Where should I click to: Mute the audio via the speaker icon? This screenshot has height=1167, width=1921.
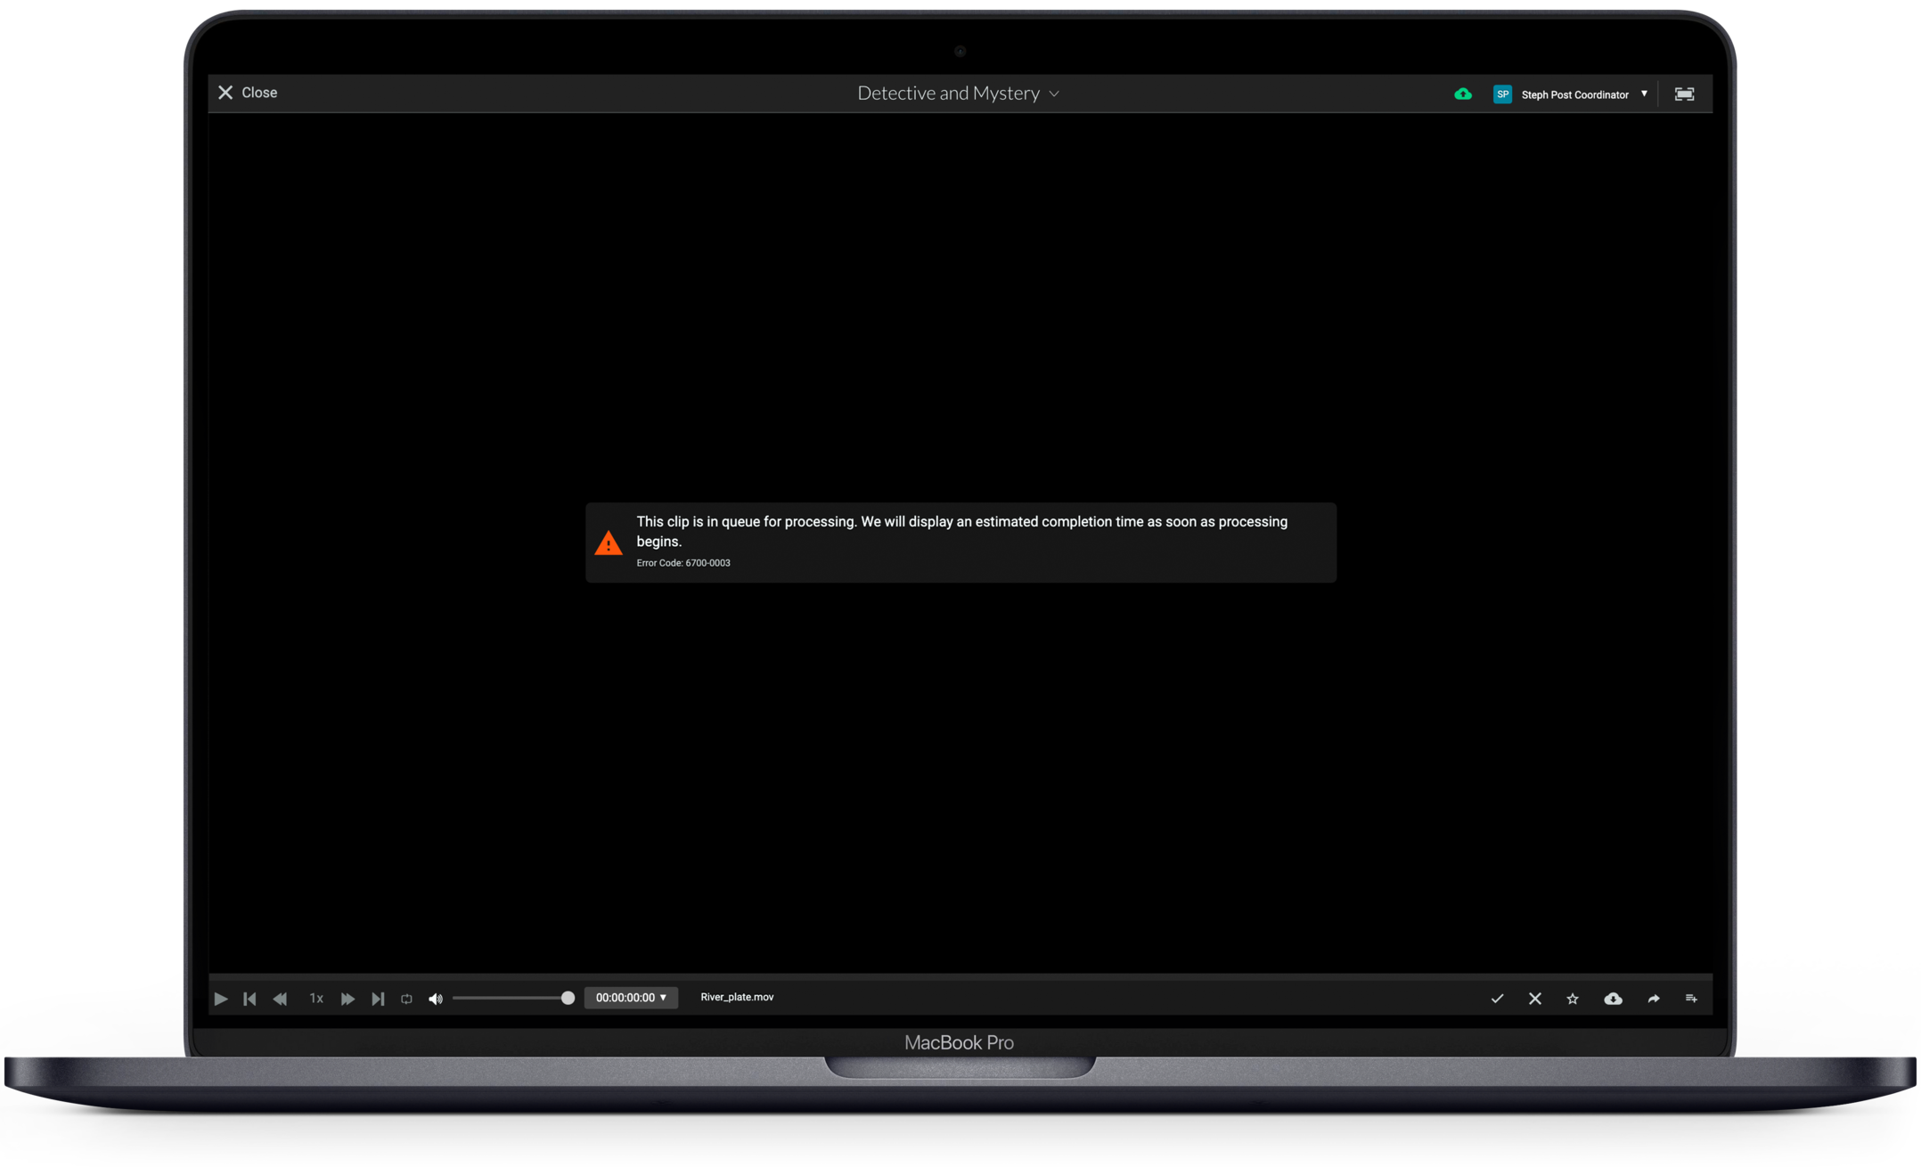point(436,999)
